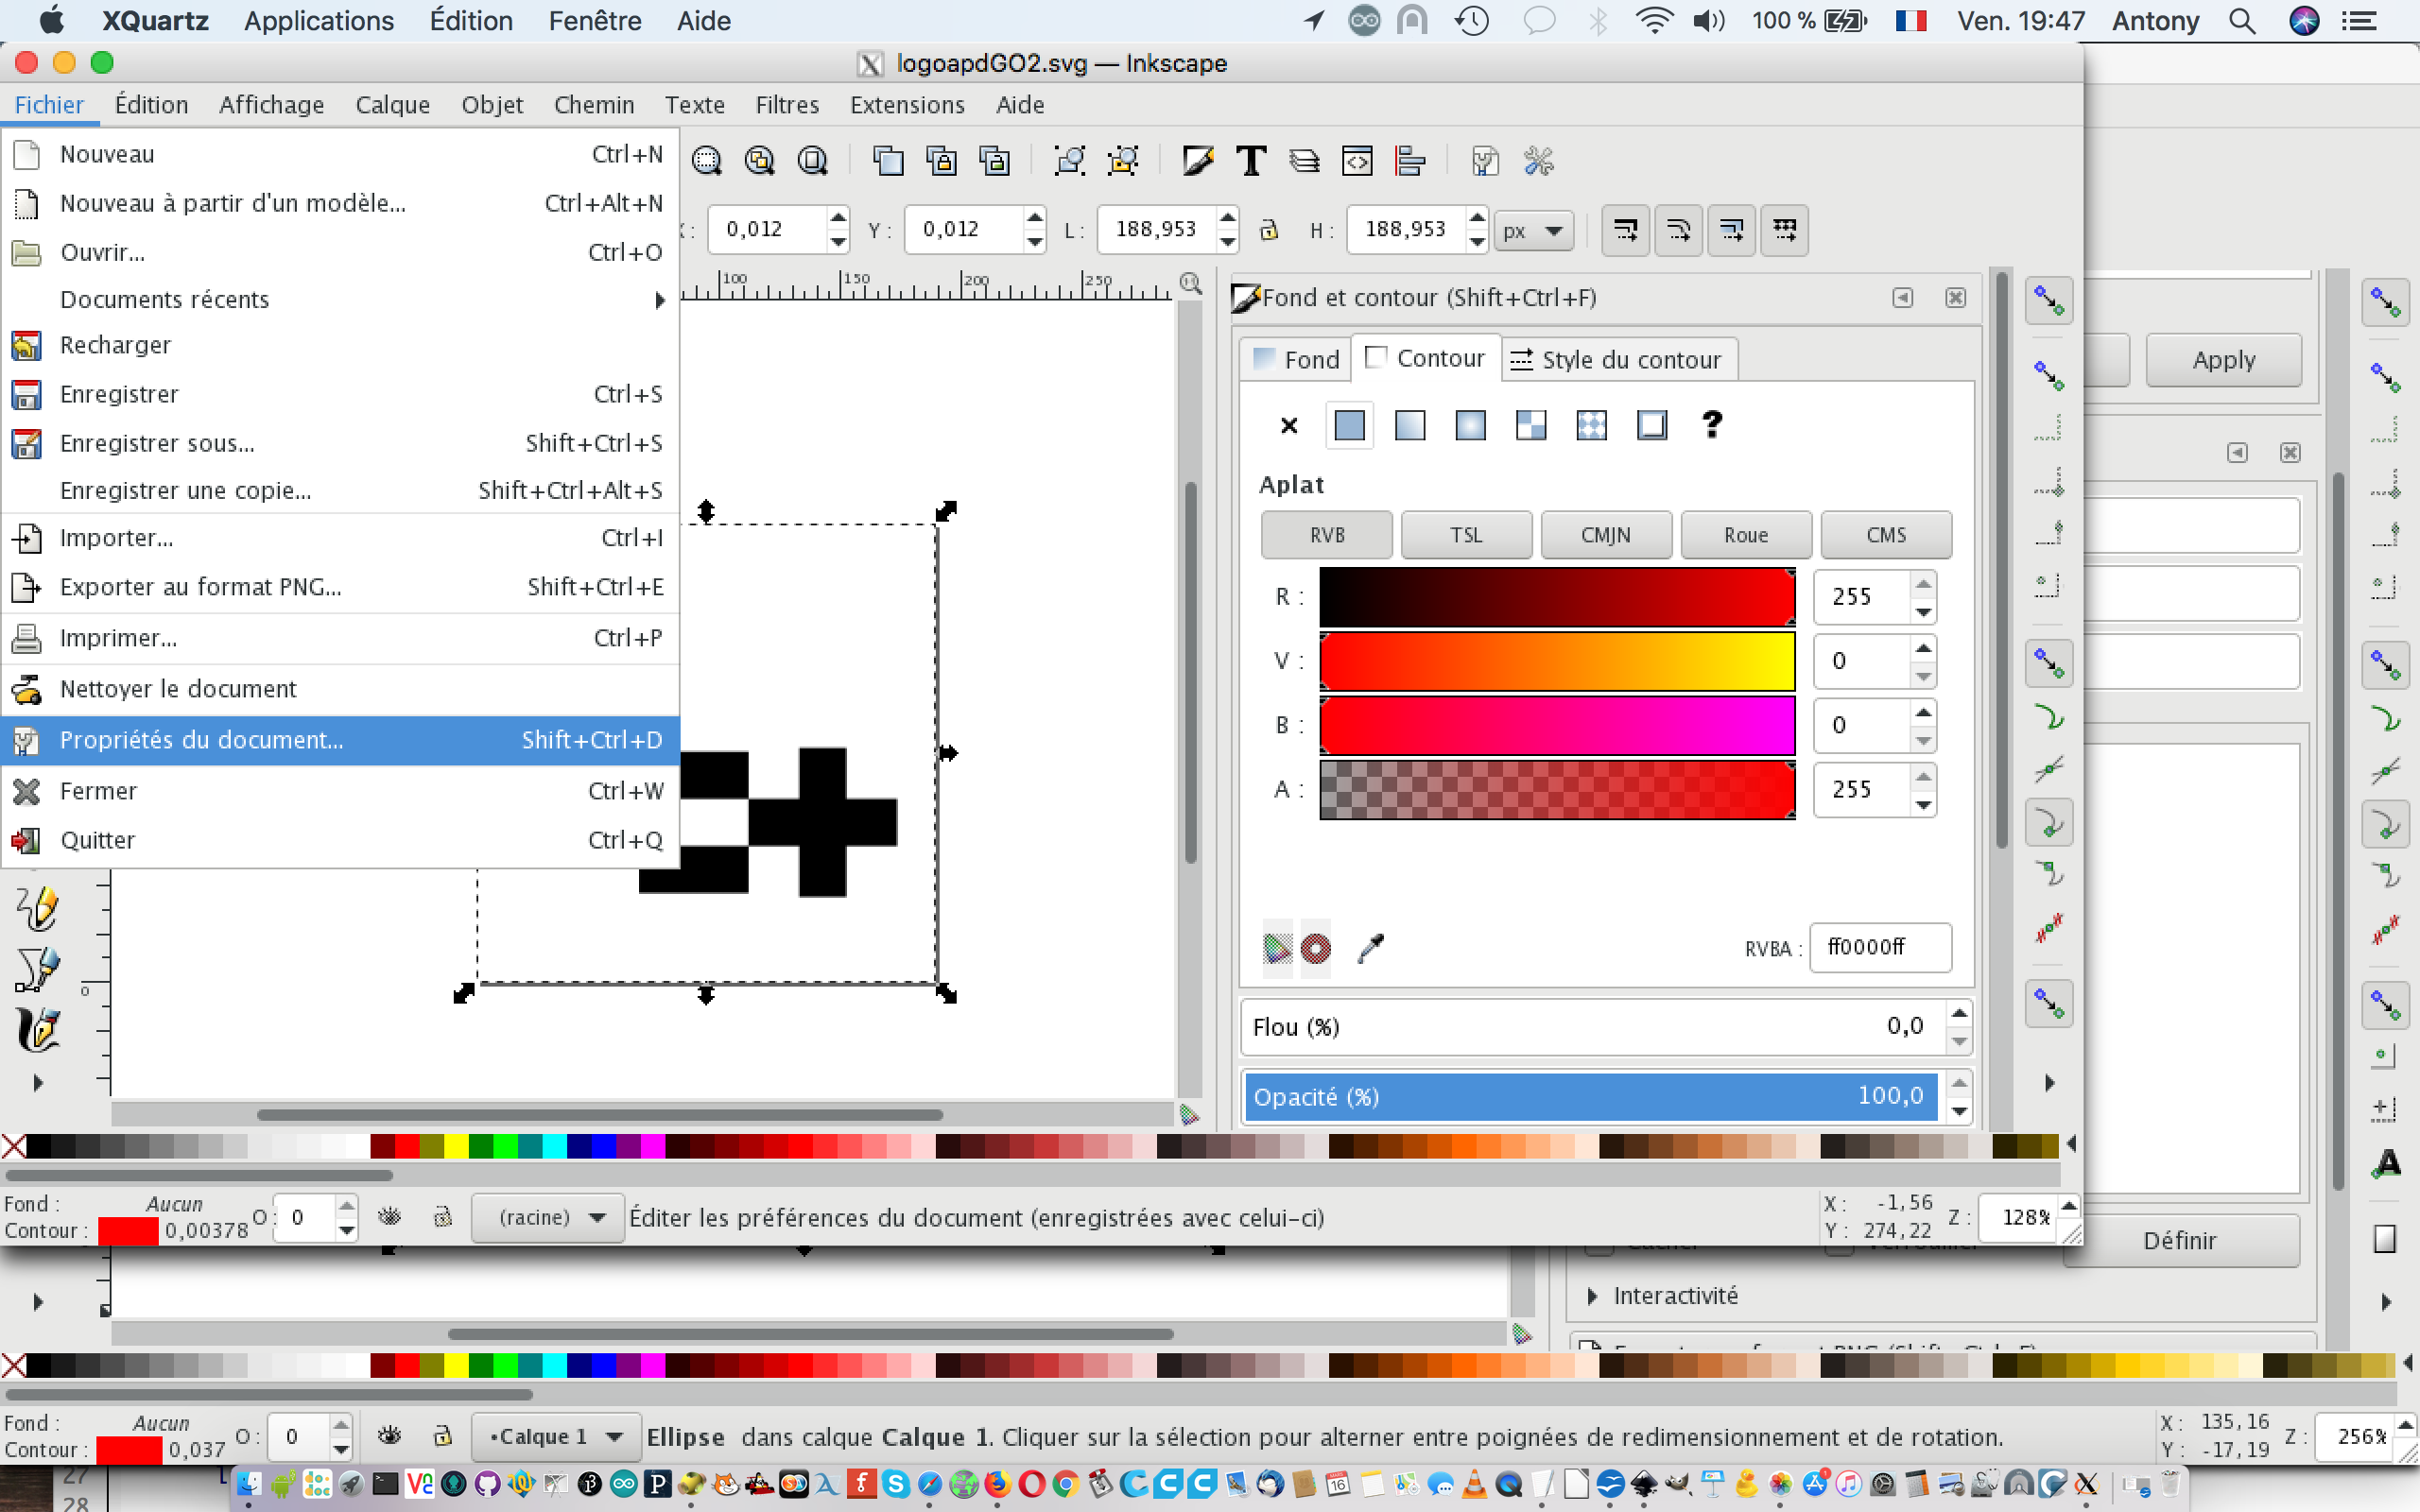Expand the Interactivité section
This screenshot has width=2420, height=1512.
(1593, 1296)
